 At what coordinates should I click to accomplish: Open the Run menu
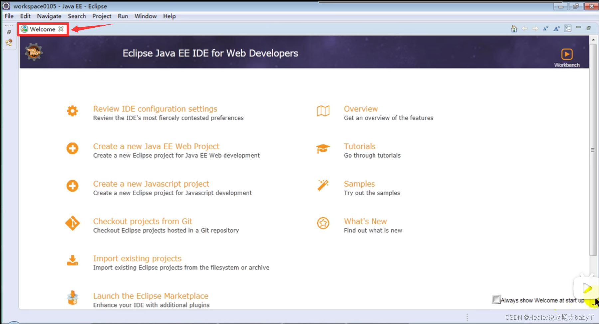123,16
